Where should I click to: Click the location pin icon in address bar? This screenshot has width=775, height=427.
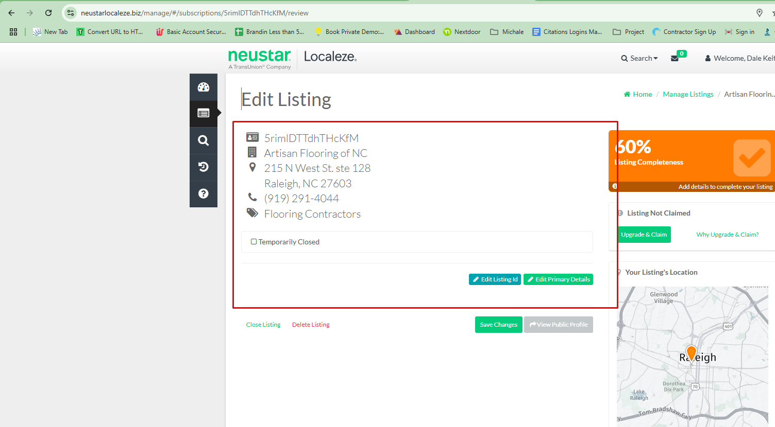[x=759, y=13]
